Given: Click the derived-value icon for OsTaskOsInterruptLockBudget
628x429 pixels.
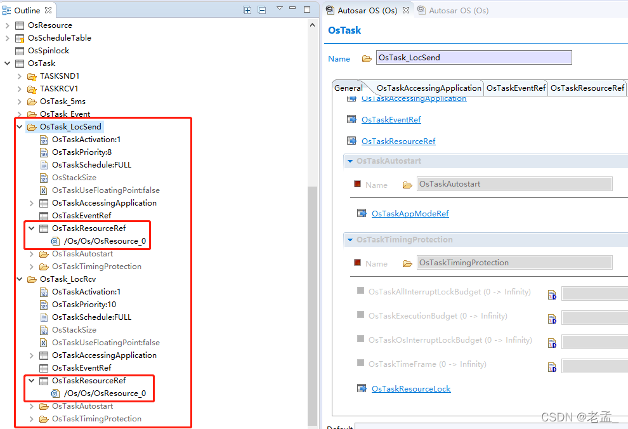Looking at the screenshot, I should (x=552, y=343).
